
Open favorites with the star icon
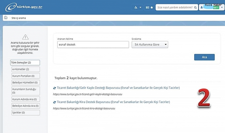[152, 8]
